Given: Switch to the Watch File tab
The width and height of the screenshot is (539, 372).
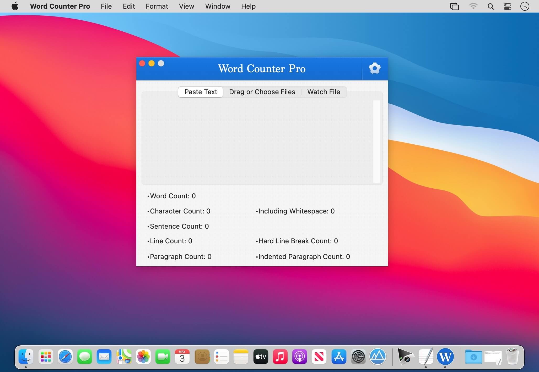Looking at the screenshot, I should (324, 92).
